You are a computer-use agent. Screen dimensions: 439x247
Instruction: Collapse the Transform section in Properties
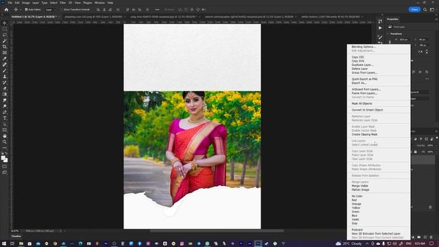(388, 34)
